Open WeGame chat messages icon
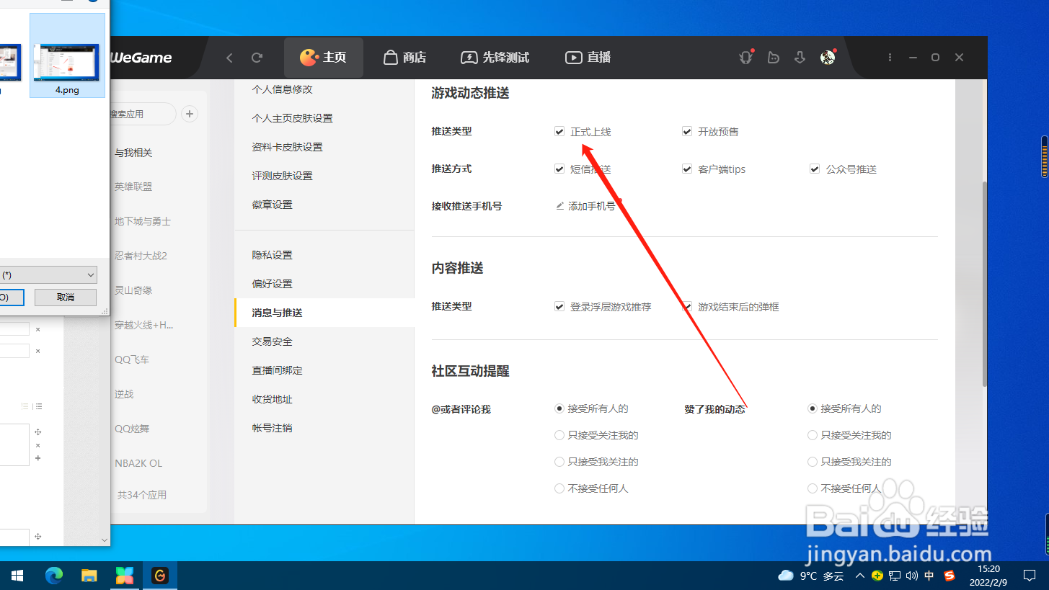The width and height of the screenshot is (1049, 590). (774, 58)
